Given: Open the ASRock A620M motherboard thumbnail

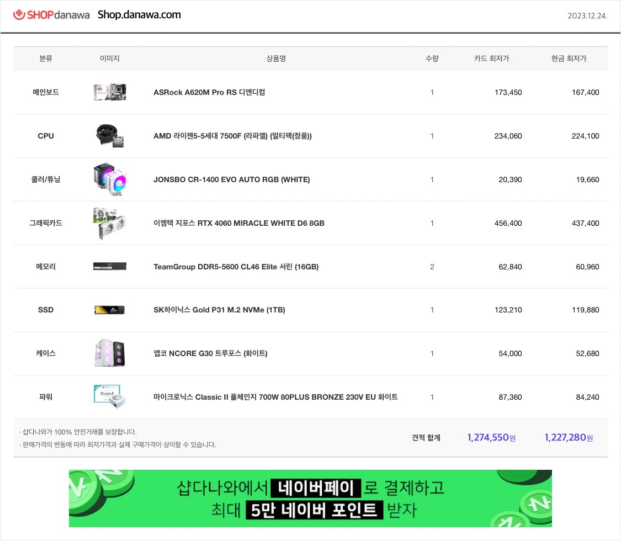Looking at the screenshot, I should pyautogui.click(x=110, y=92).
